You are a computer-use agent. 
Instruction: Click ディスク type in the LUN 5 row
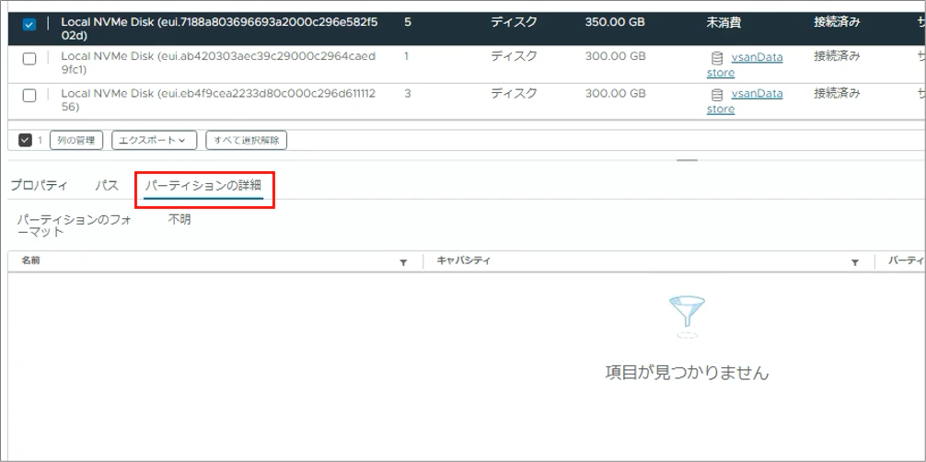514,22
